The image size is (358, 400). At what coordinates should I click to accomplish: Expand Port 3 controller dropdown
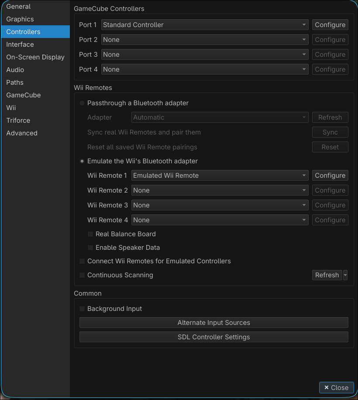tap(205, 54)
